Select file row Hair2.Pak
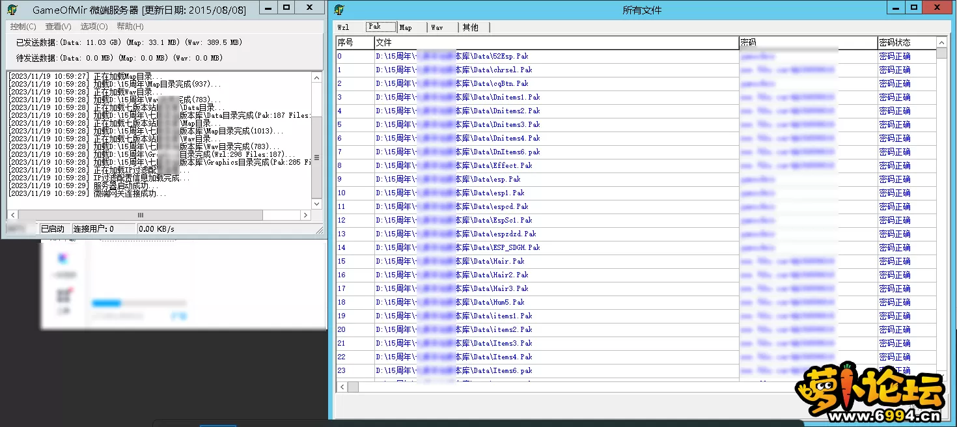The image size is (957, 427). click(x=636, y=275)
